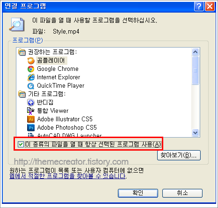Click the 기타 프로그램 folder group
The width and height of the screenshot is (218, 208).
pyautogui.click(x=42, y=94)
